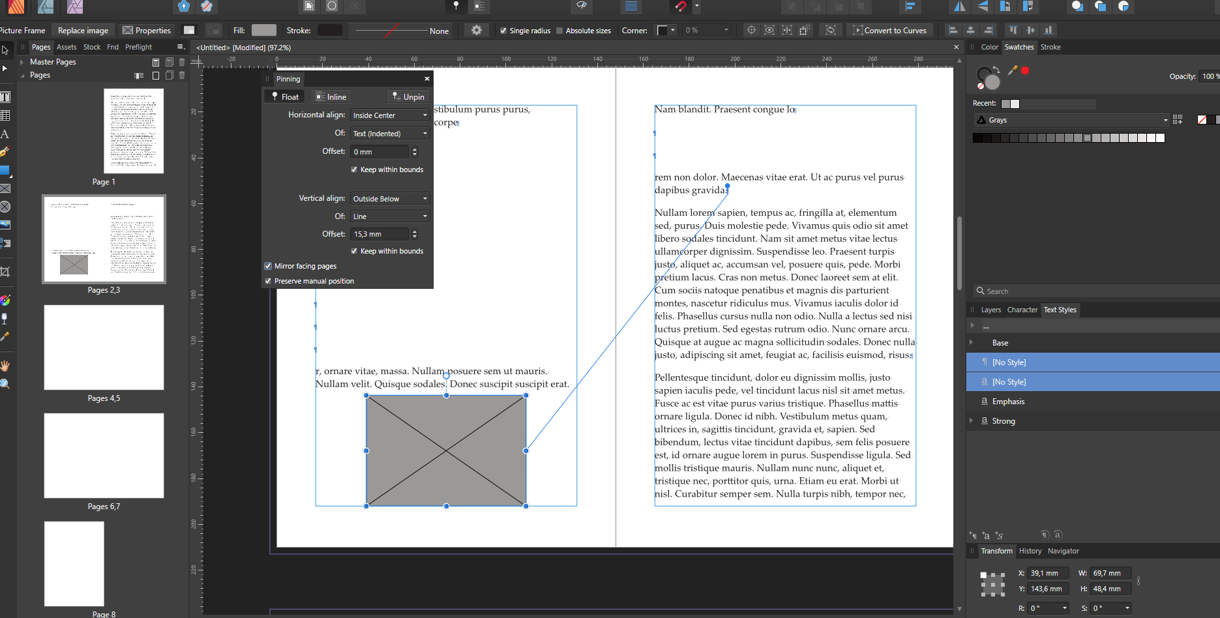The height and width of the screenshot is (618, 1220).
Task: Switch to the Assets tab
Action: 67,47
